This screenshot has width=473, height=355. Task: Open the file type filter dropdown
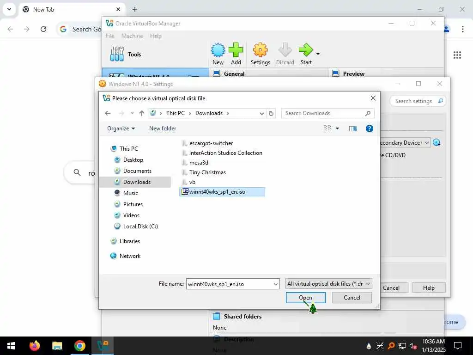coord(328,284)
